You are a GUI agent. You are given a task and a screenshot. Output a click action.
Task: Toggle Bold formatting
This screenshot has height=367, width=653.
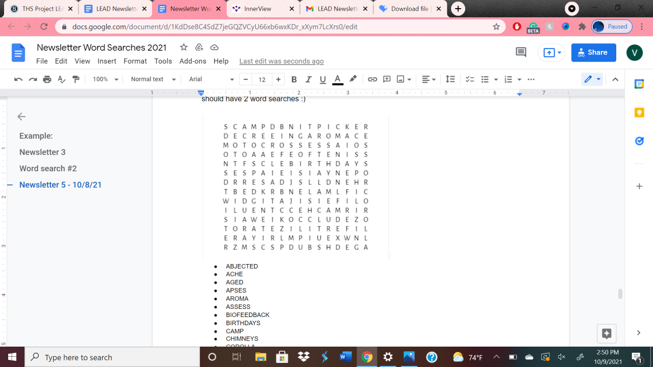294,80
